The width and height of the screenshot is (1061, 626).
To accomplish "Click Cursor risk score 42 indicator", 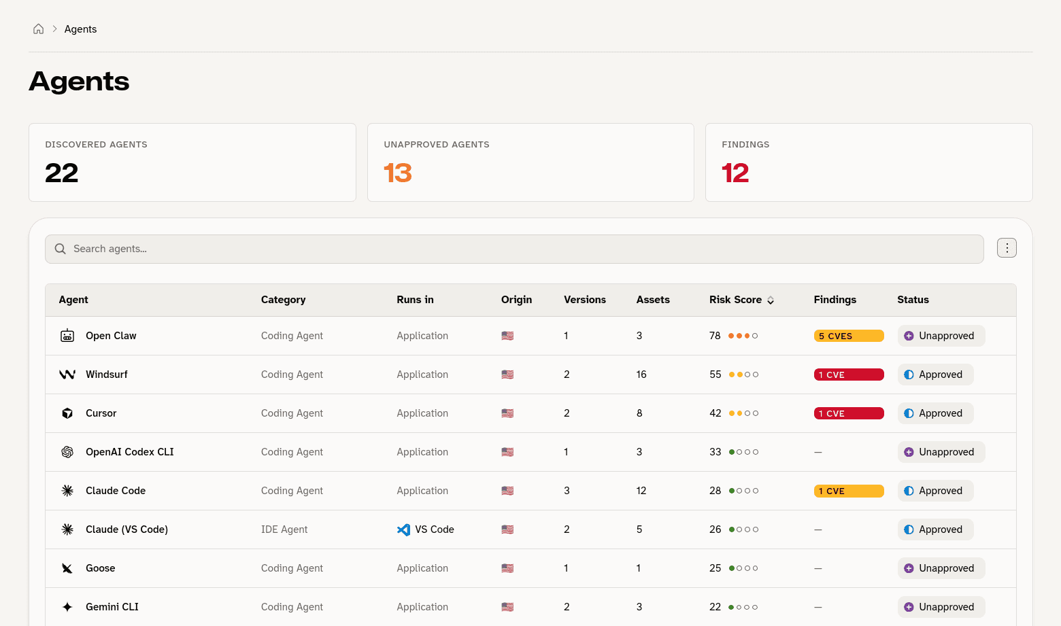I will point(734,413).
